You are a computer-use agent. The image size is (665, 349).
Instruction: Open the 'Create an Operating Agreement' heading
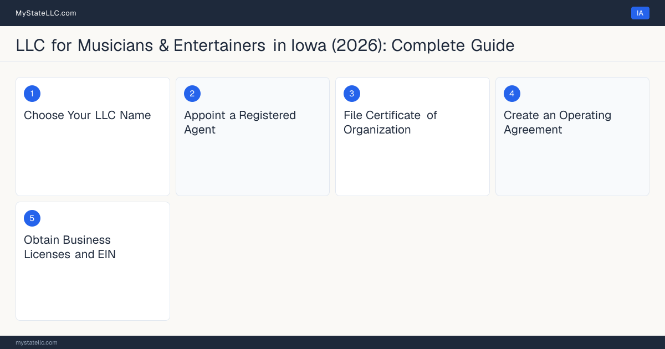click(557, 122)
